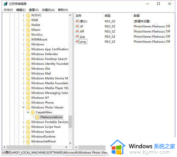Select the Windows App Certification key
Screen dimensions: 177x157
(50, 49)
